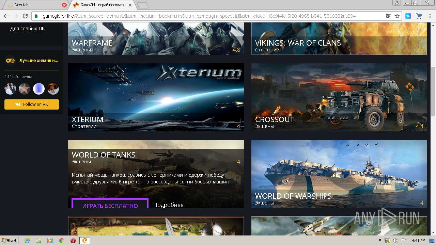Open a new browser tab button

point(143,5)
